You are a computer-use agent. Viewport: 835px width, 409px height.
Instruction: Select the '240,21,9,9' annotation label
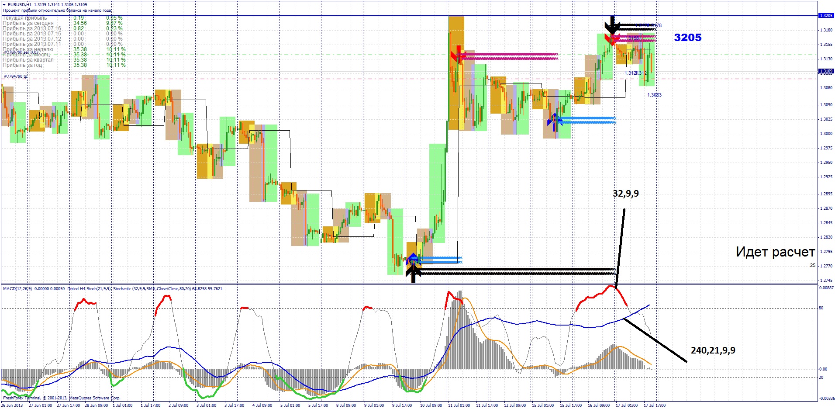(x=713, y=350)
